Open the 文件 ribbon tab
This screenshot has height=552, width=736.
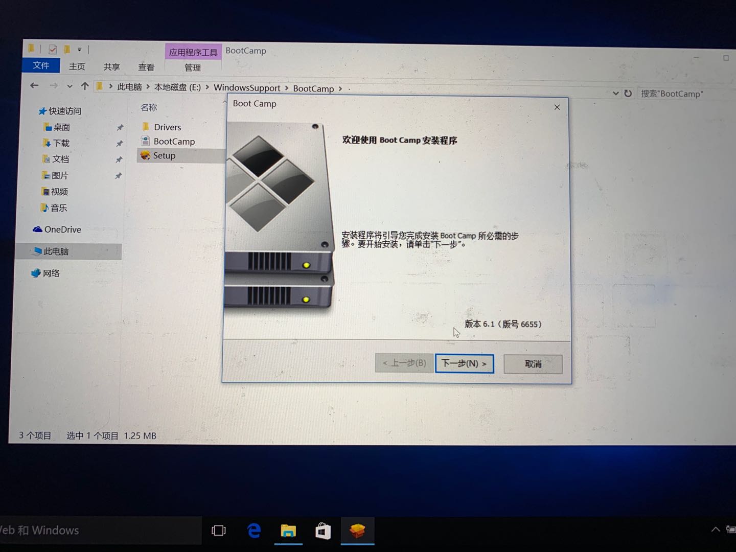[x=41, y=65]
